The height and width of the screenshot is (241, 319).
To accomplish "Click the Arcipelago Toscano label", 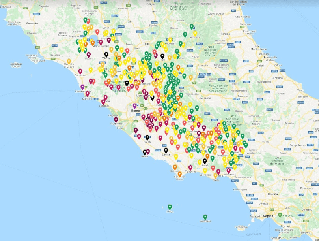I will (x=16, y=65).
